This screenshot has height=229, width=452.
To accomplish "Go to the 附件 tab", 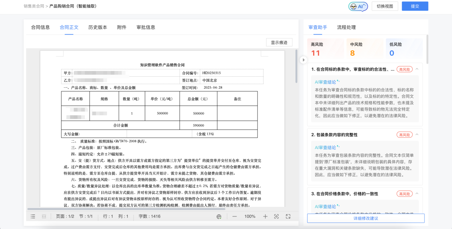I will (x=122, y=27).
